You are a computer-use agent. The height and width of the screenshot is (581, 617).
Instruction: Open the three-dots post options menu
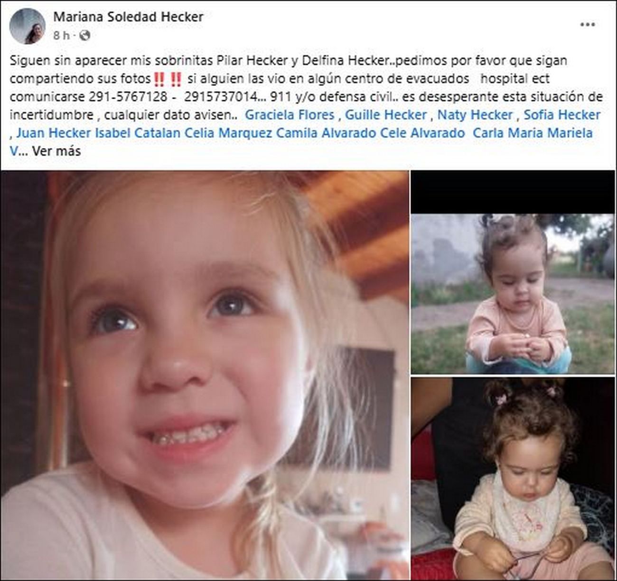click(587, 25)
